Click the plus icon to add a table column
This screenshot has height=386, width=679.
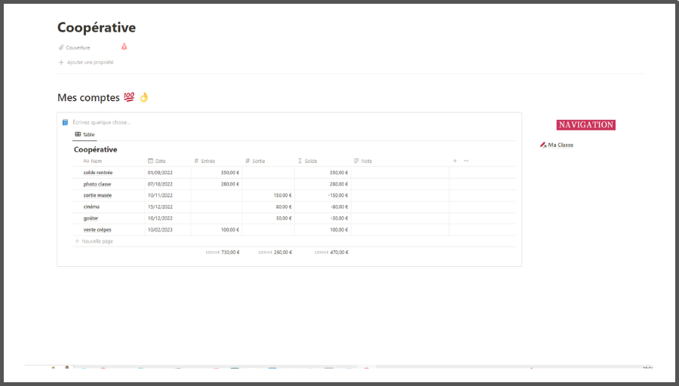tap(454, 161)
